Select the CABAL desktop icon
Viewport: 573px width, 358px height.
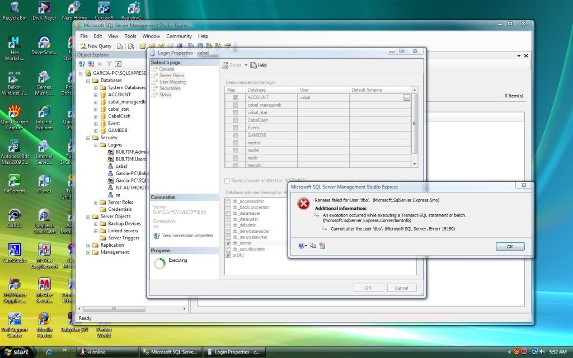tap(15, 219)
